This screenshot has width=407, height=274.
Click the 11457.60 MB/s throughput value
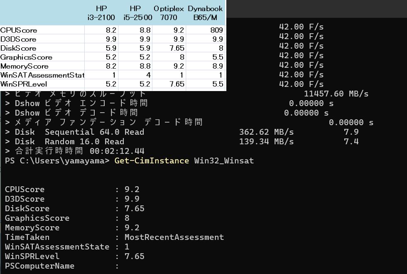pyautogui.click(x=336, y=94)
